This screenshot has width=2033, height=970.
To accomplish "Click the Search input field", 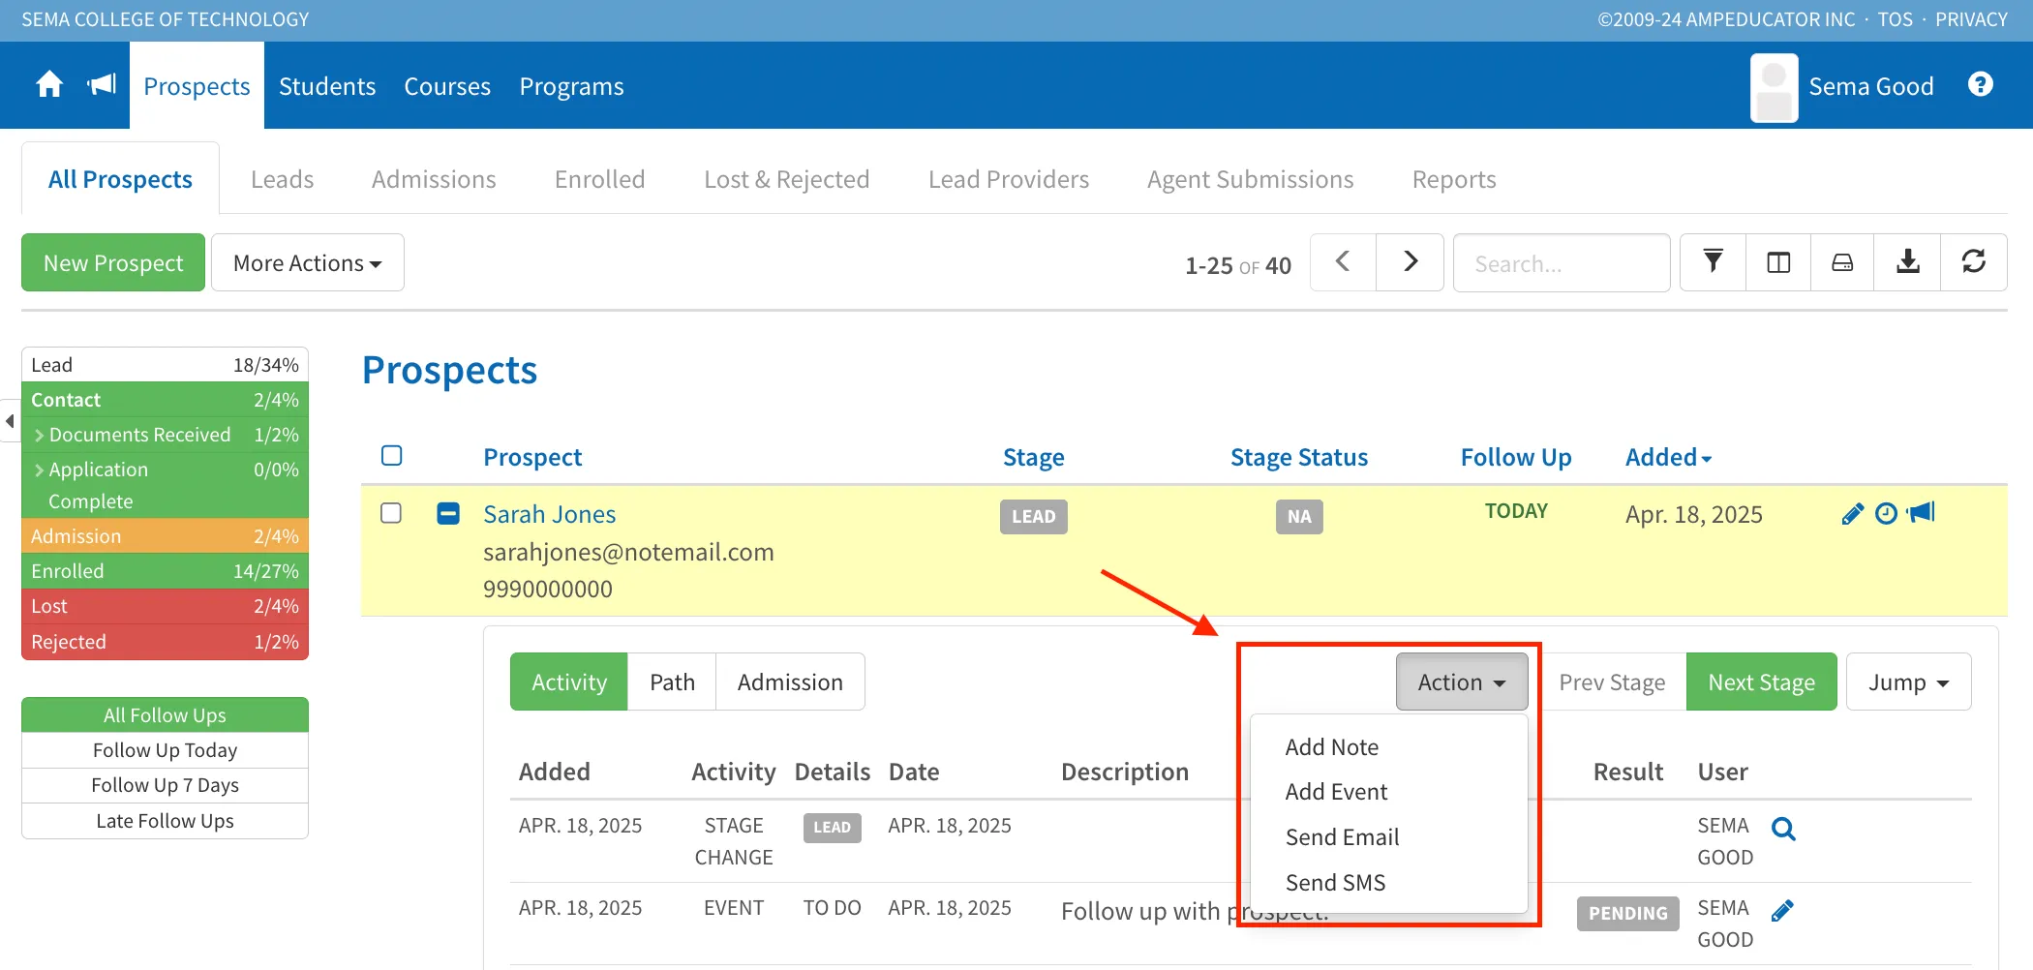I will tap(1562, 262).
